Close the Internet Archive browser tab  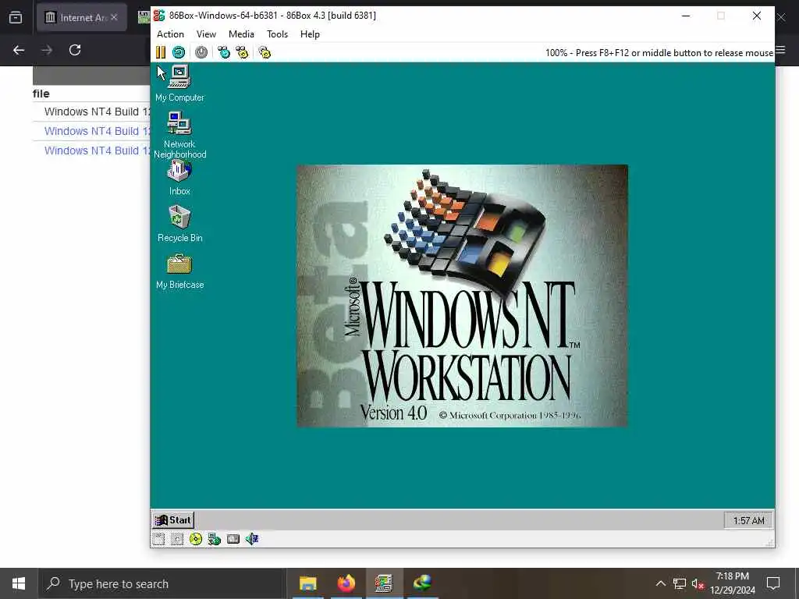click(114, 17)
